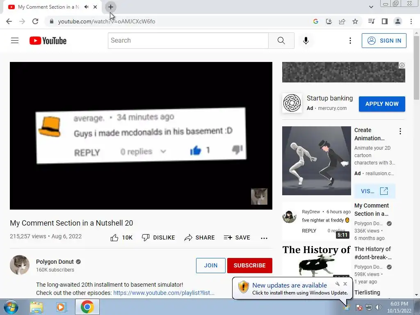420x315 pixels.
Task: Toggle Chrome side panel icon
Action: click(x=385, y=21)
